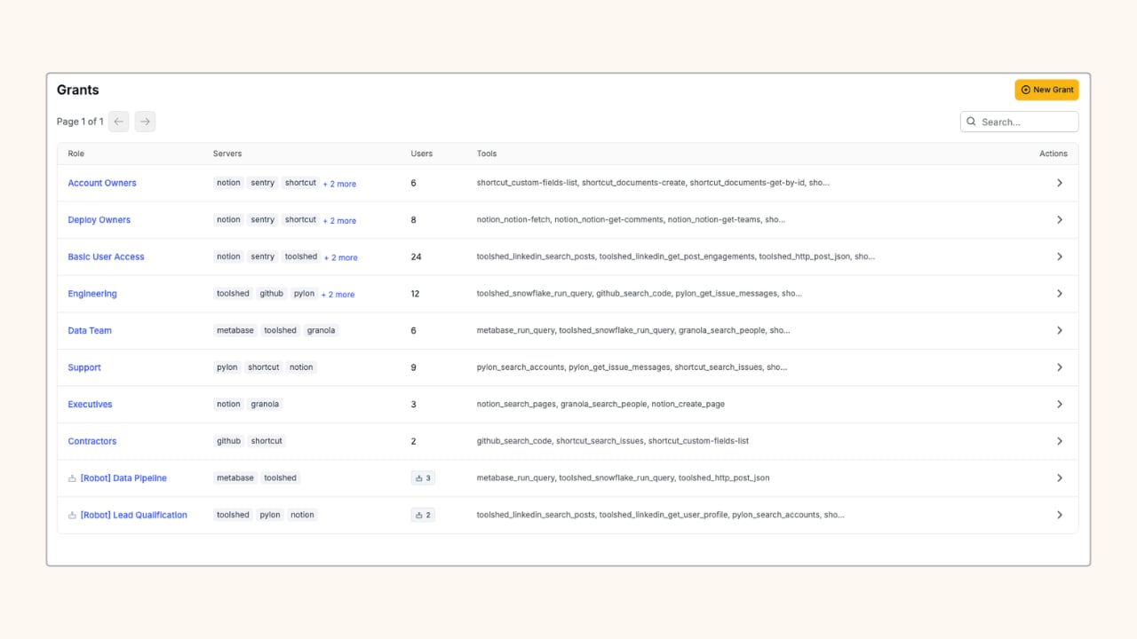
Task: Go to previous page arrow
Action: click(119, 122)
